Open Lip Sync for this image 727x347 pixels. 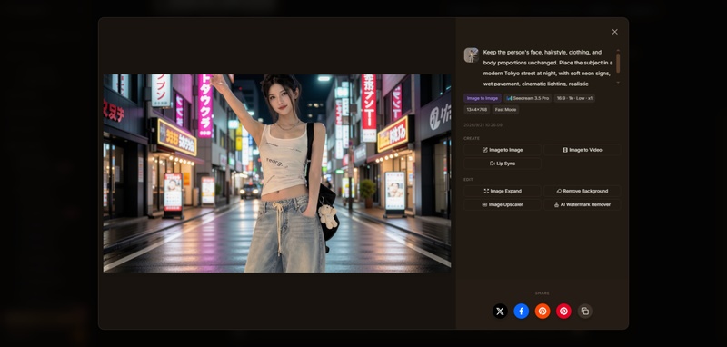point(503,164)
